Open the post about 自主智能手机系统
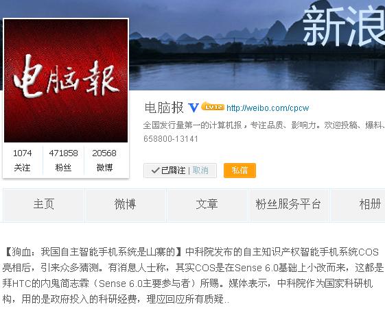The image size is (385, 313). (x=193, y=275)
